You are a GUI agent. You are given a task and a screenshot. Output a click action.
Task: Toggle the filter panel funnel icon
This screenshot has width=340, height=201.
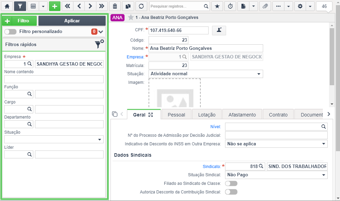(20, 6)
